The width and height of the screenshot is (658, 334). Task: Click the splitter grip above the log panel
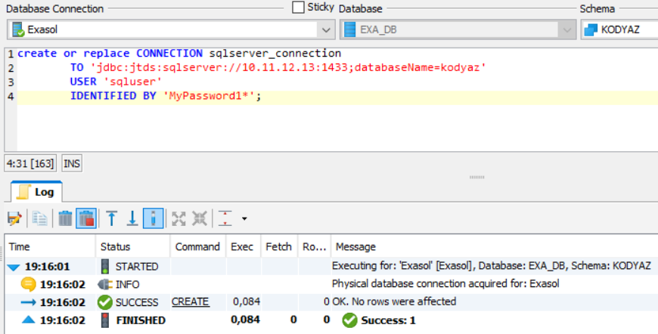coord(476,178)
